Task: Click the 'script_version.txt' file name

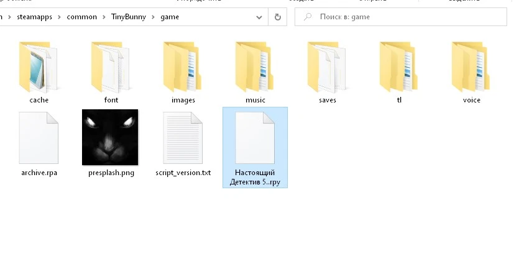Action: click(183, 173)
